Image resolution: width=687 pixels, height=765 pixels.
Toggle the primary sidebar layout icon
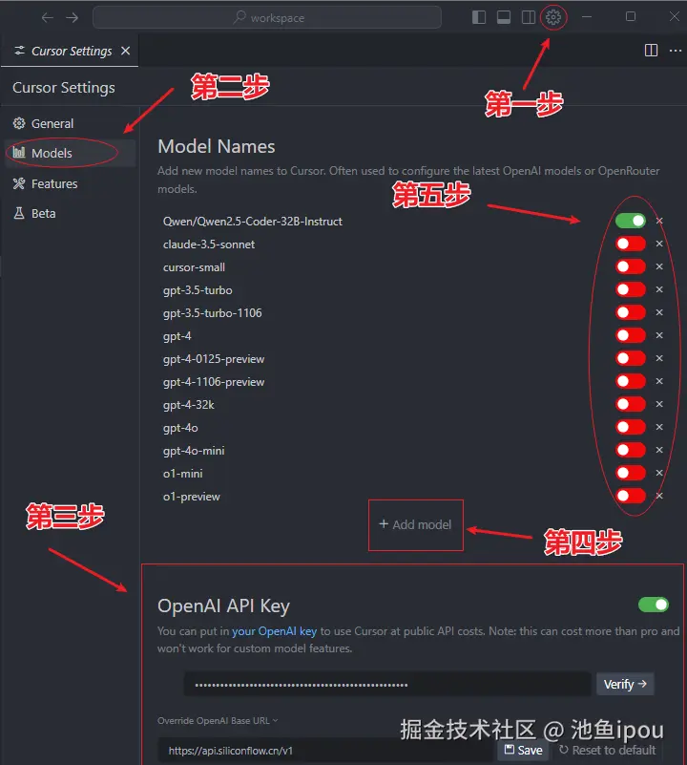[x=479, y=17]
